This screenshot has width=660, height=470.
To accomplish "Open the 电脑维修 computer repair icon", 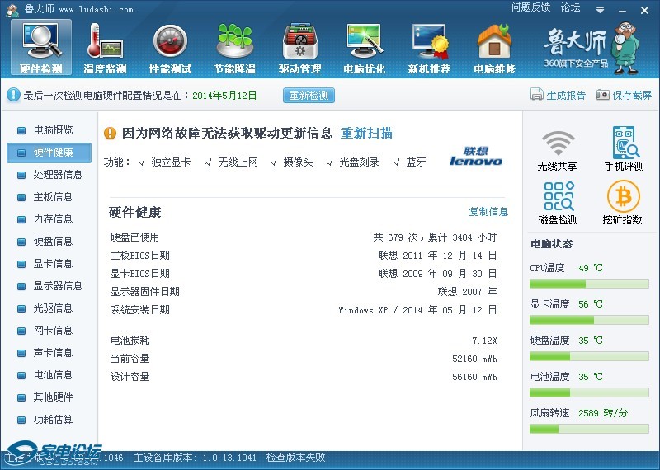I will pos(494,47).
